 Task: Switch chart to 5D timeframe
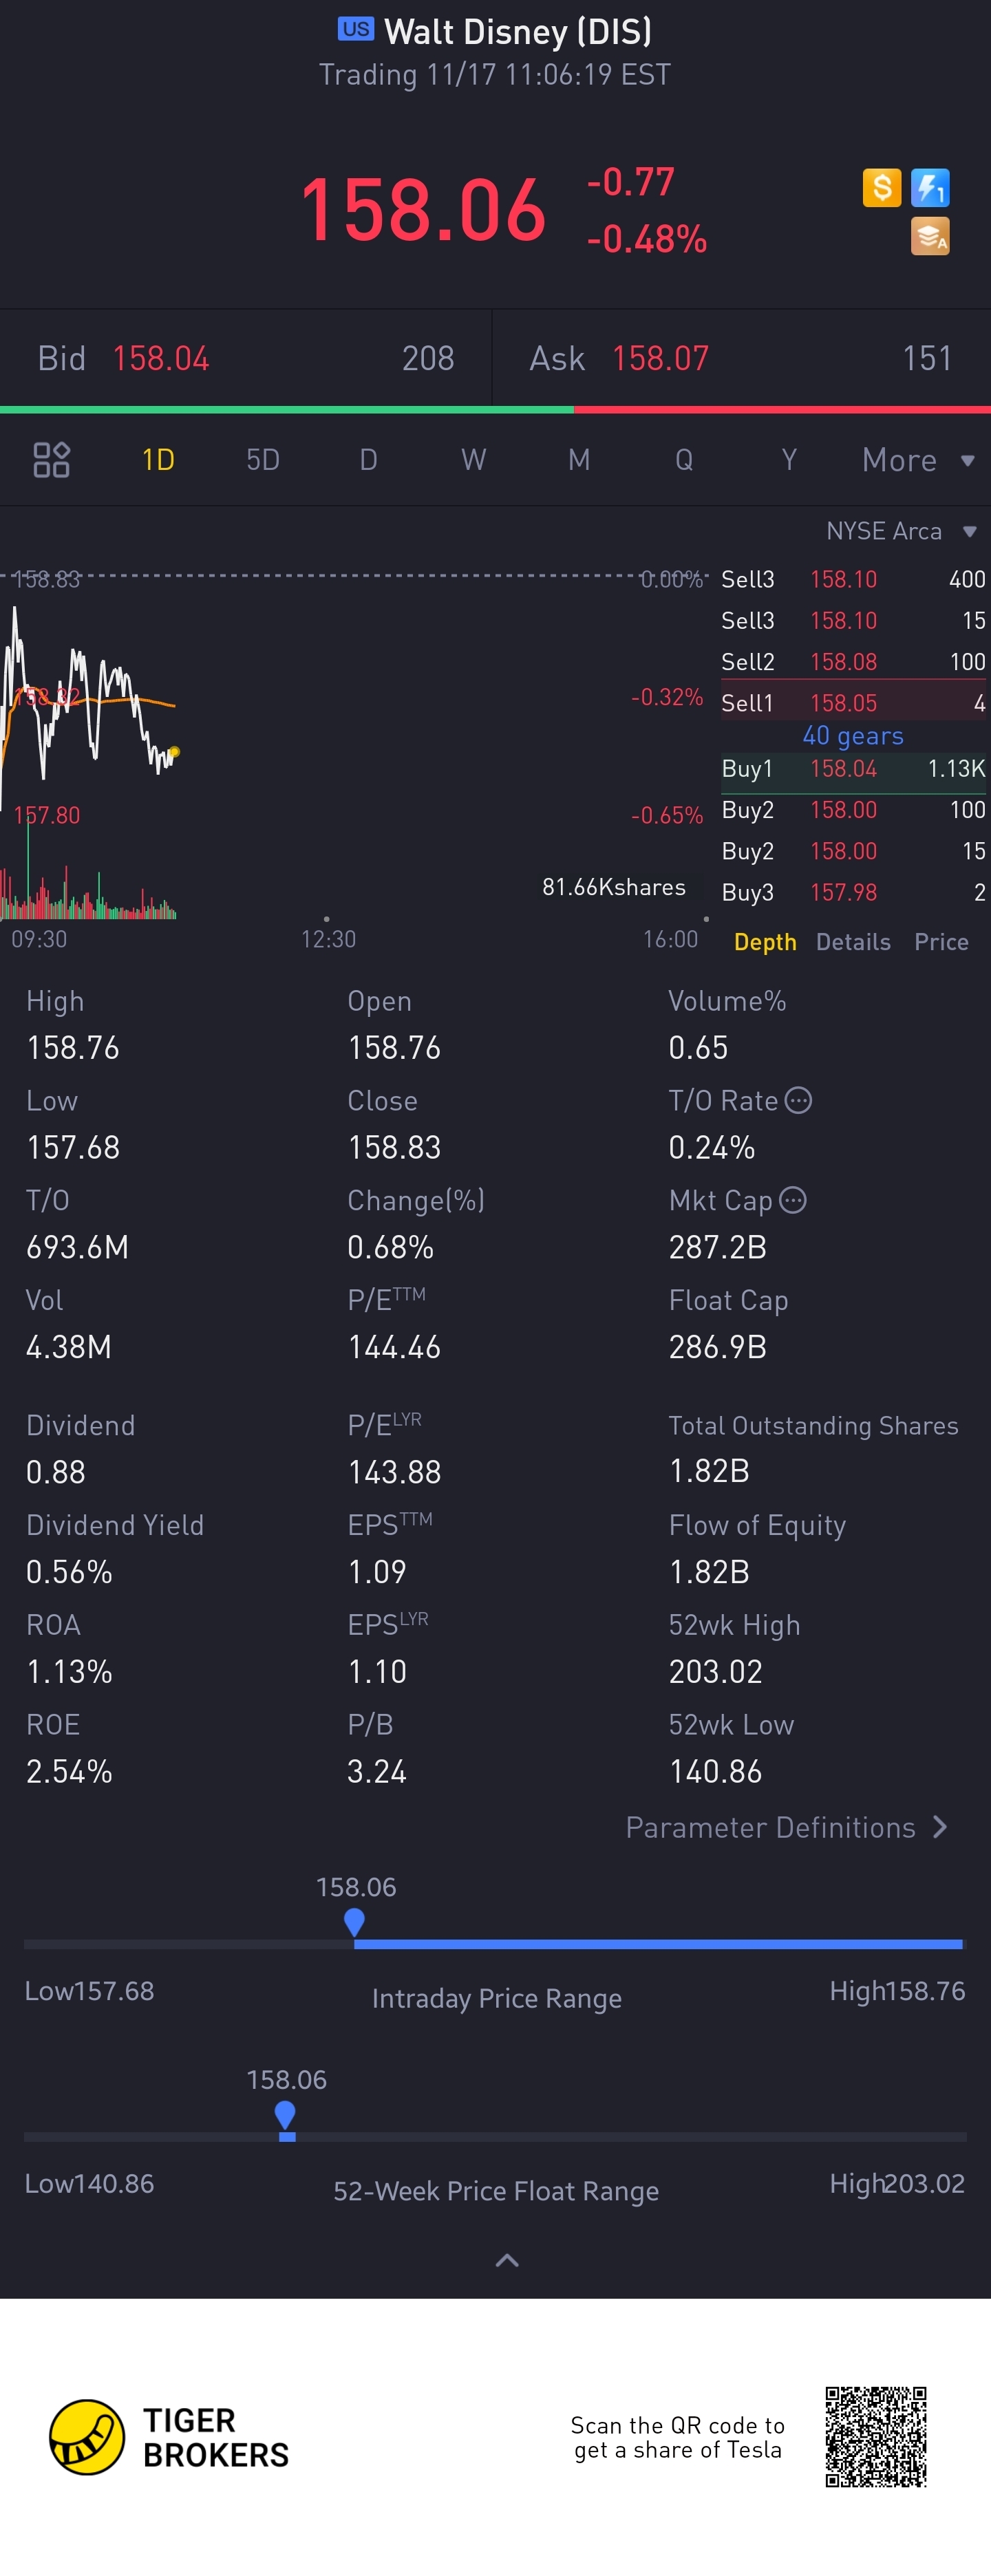263,460
